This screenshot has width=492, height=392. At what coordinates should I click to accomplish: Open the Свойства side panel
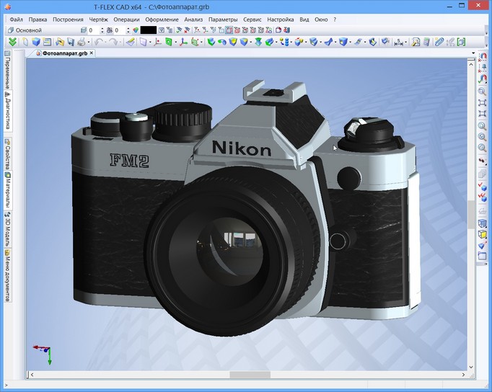[8, 154]
